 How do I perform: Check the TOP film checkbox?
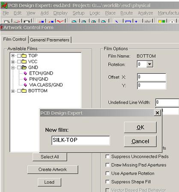tap(19, 56)
